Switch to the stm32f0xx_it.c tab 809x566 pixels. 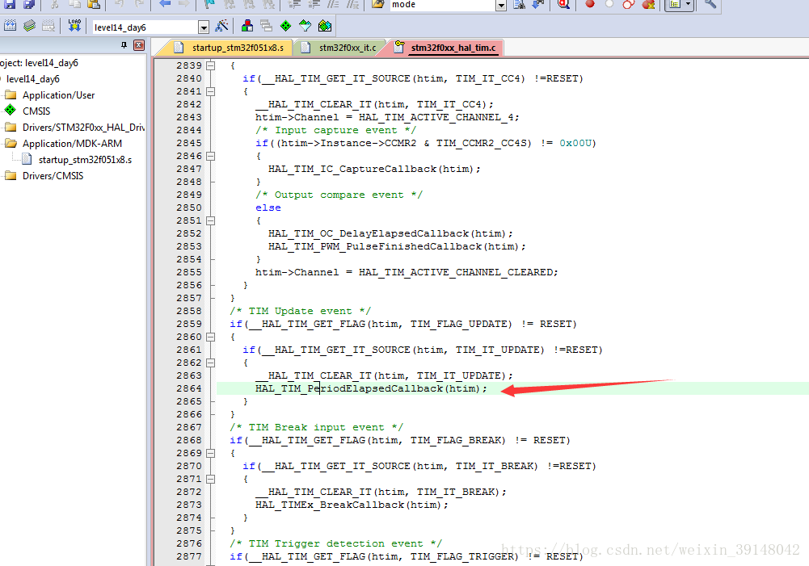point(339,48)
